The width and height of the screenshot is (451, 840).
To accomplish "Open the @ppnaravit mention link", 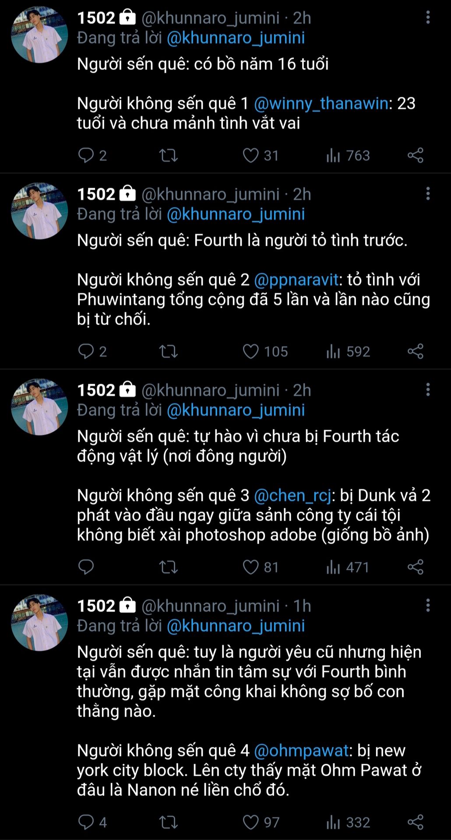I will [296, 280].
